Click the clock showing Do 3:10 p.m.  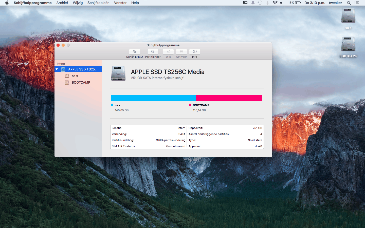[315, 3]
